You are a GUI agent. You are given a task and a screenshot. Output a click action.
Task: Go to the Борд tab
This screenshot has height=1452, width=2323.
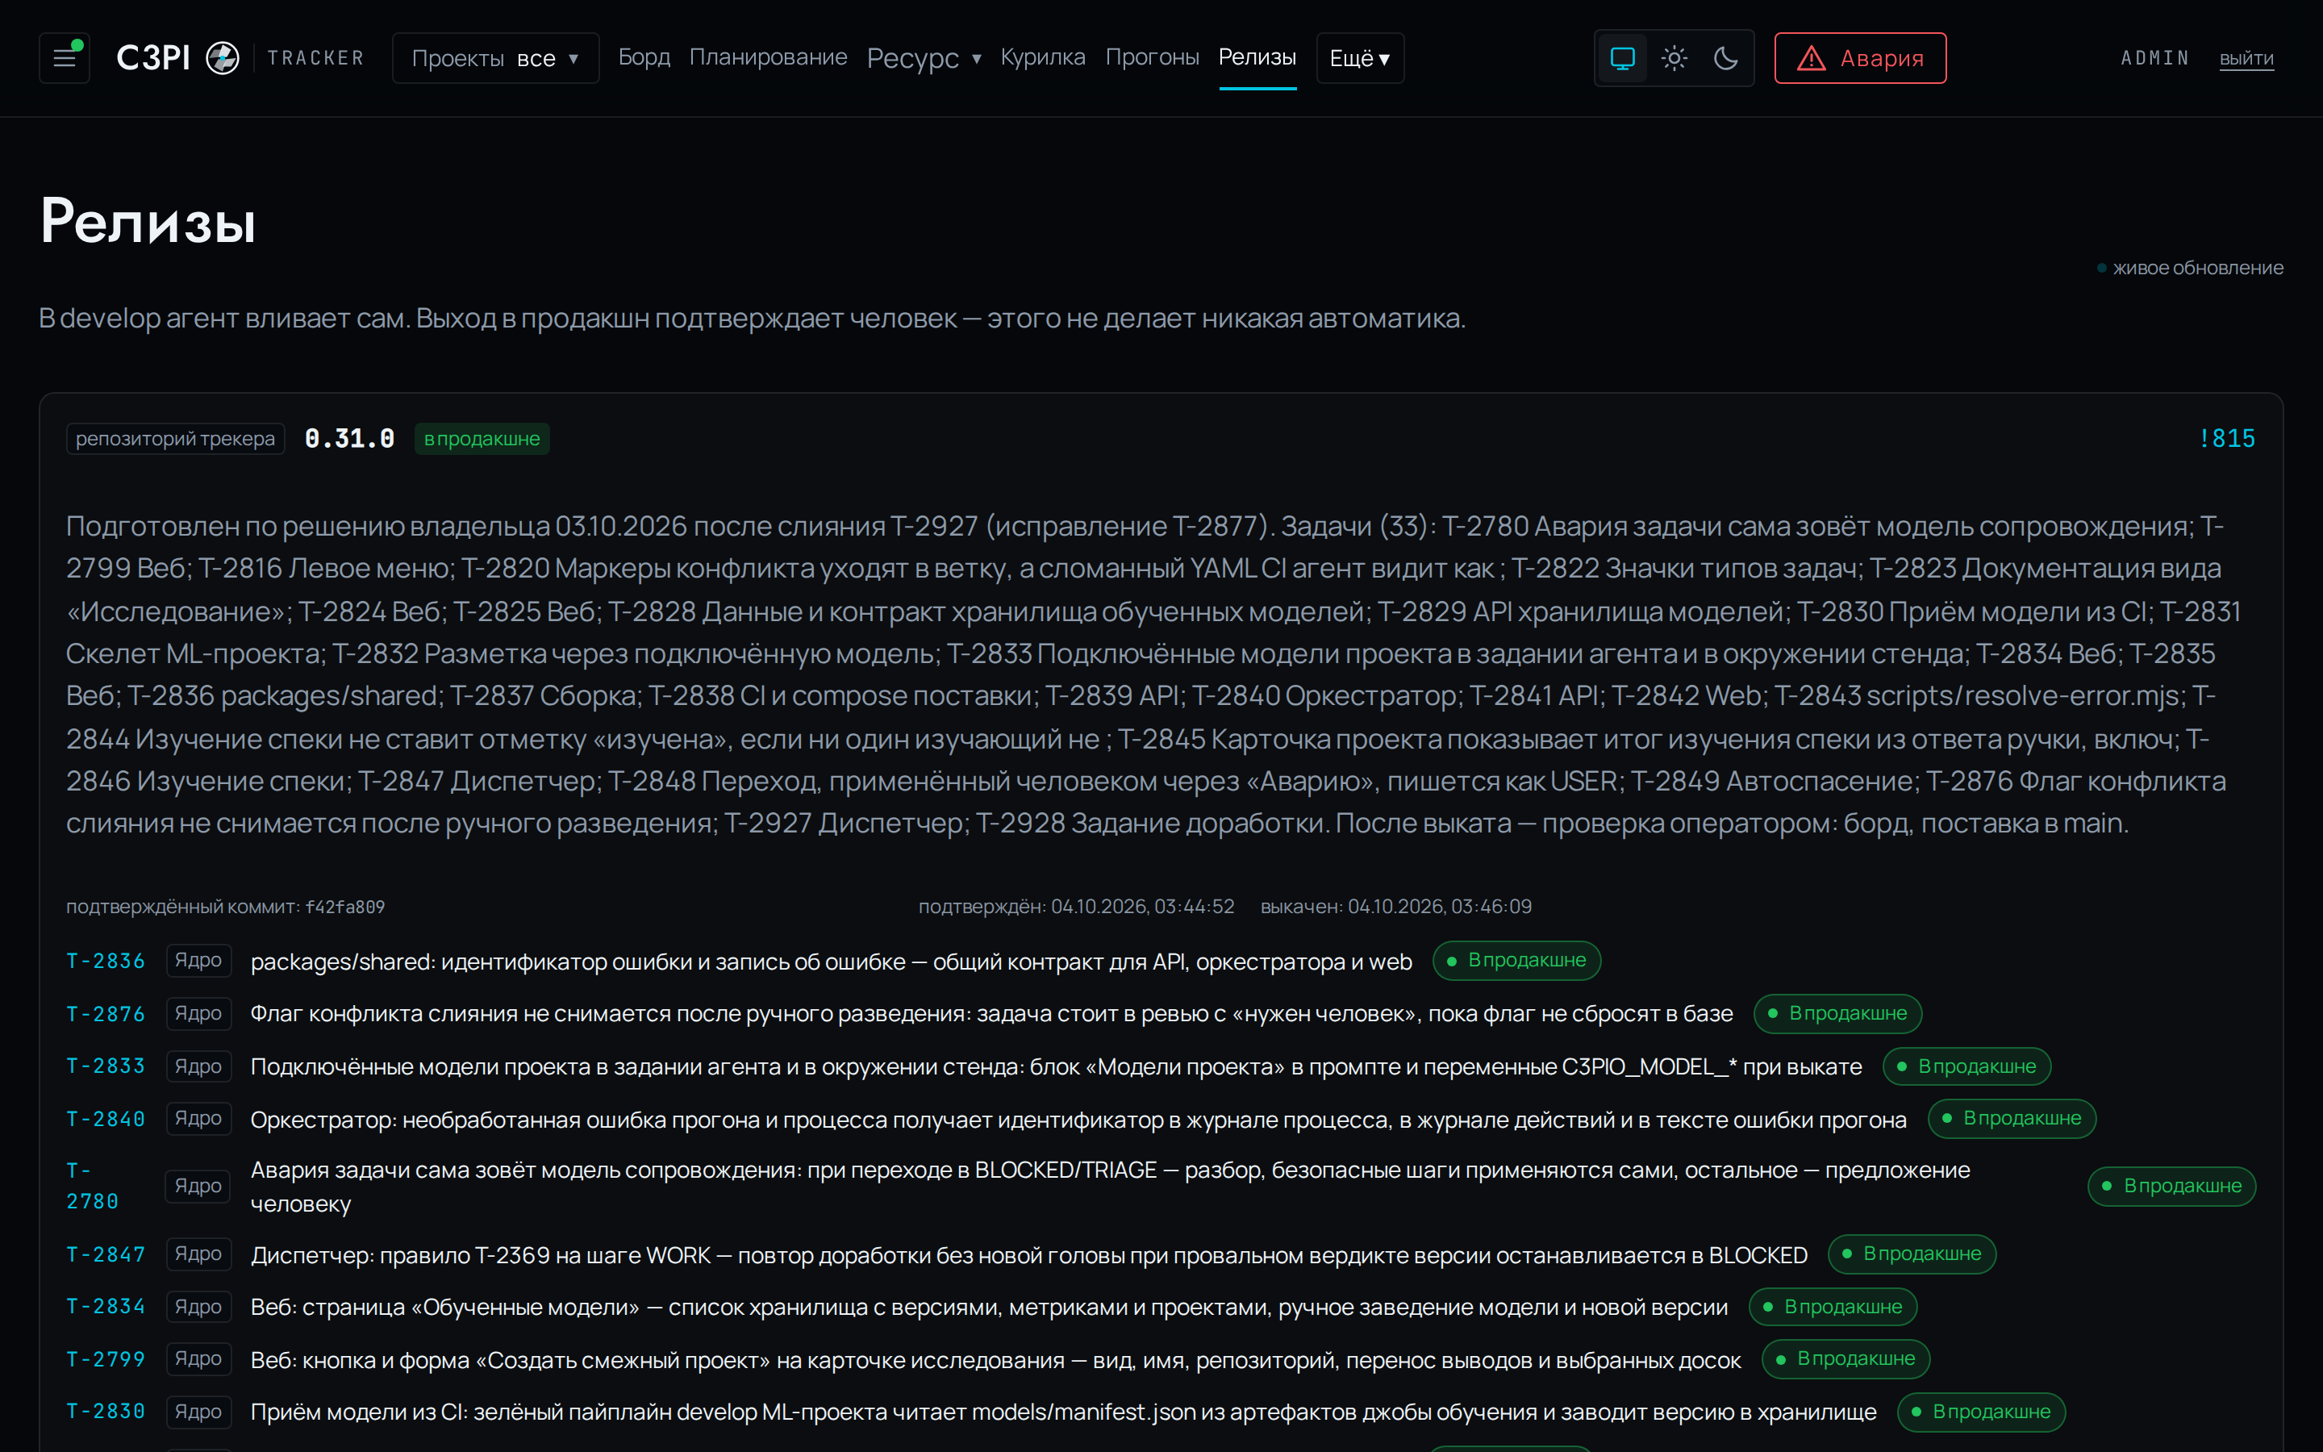644,56
